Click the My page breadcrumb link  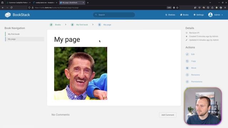(x=107, y=25)
